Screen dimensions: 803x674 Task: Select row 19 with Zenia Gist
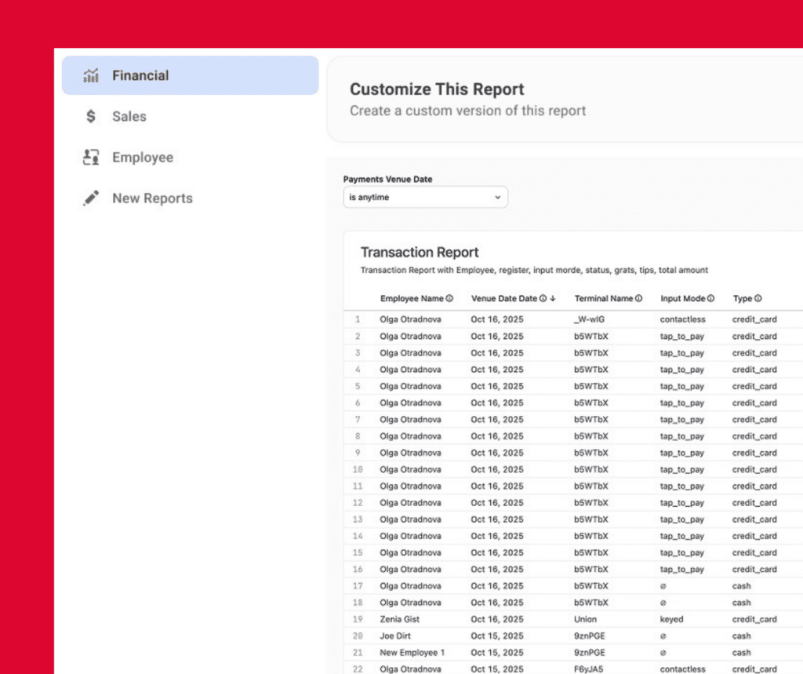pos(399,619)
